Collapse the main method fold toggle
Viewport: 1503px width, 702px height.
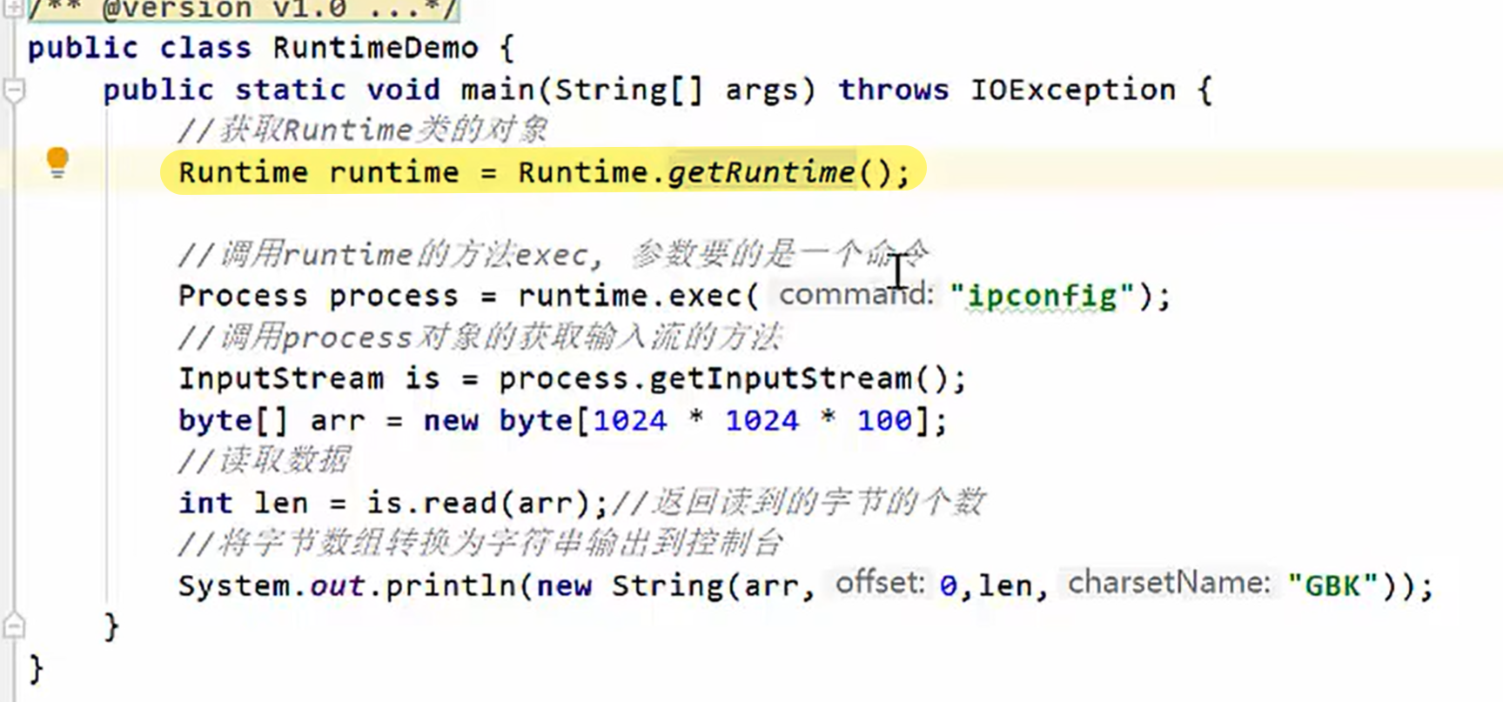coord(14,90)
